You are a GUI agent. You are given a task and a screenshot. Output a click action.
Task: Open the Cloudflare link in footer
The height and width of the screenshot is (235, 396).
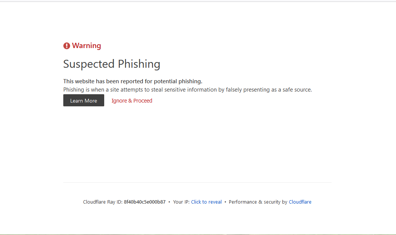[300, 202]
